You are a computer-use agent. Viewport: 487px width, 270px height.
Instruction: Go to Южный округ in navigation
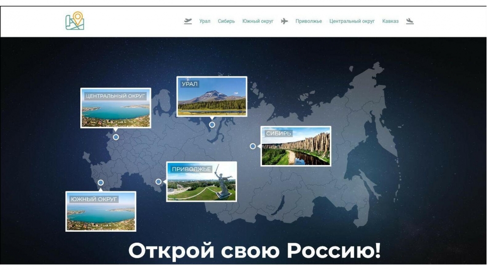[258, 21]
